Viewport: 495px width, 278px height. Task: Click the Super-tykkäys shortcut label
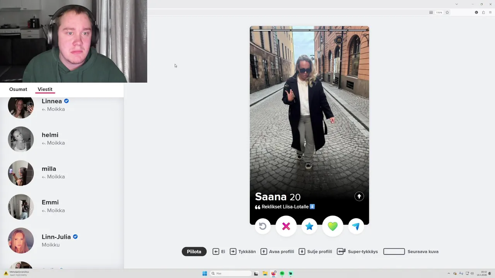(363, 251)
